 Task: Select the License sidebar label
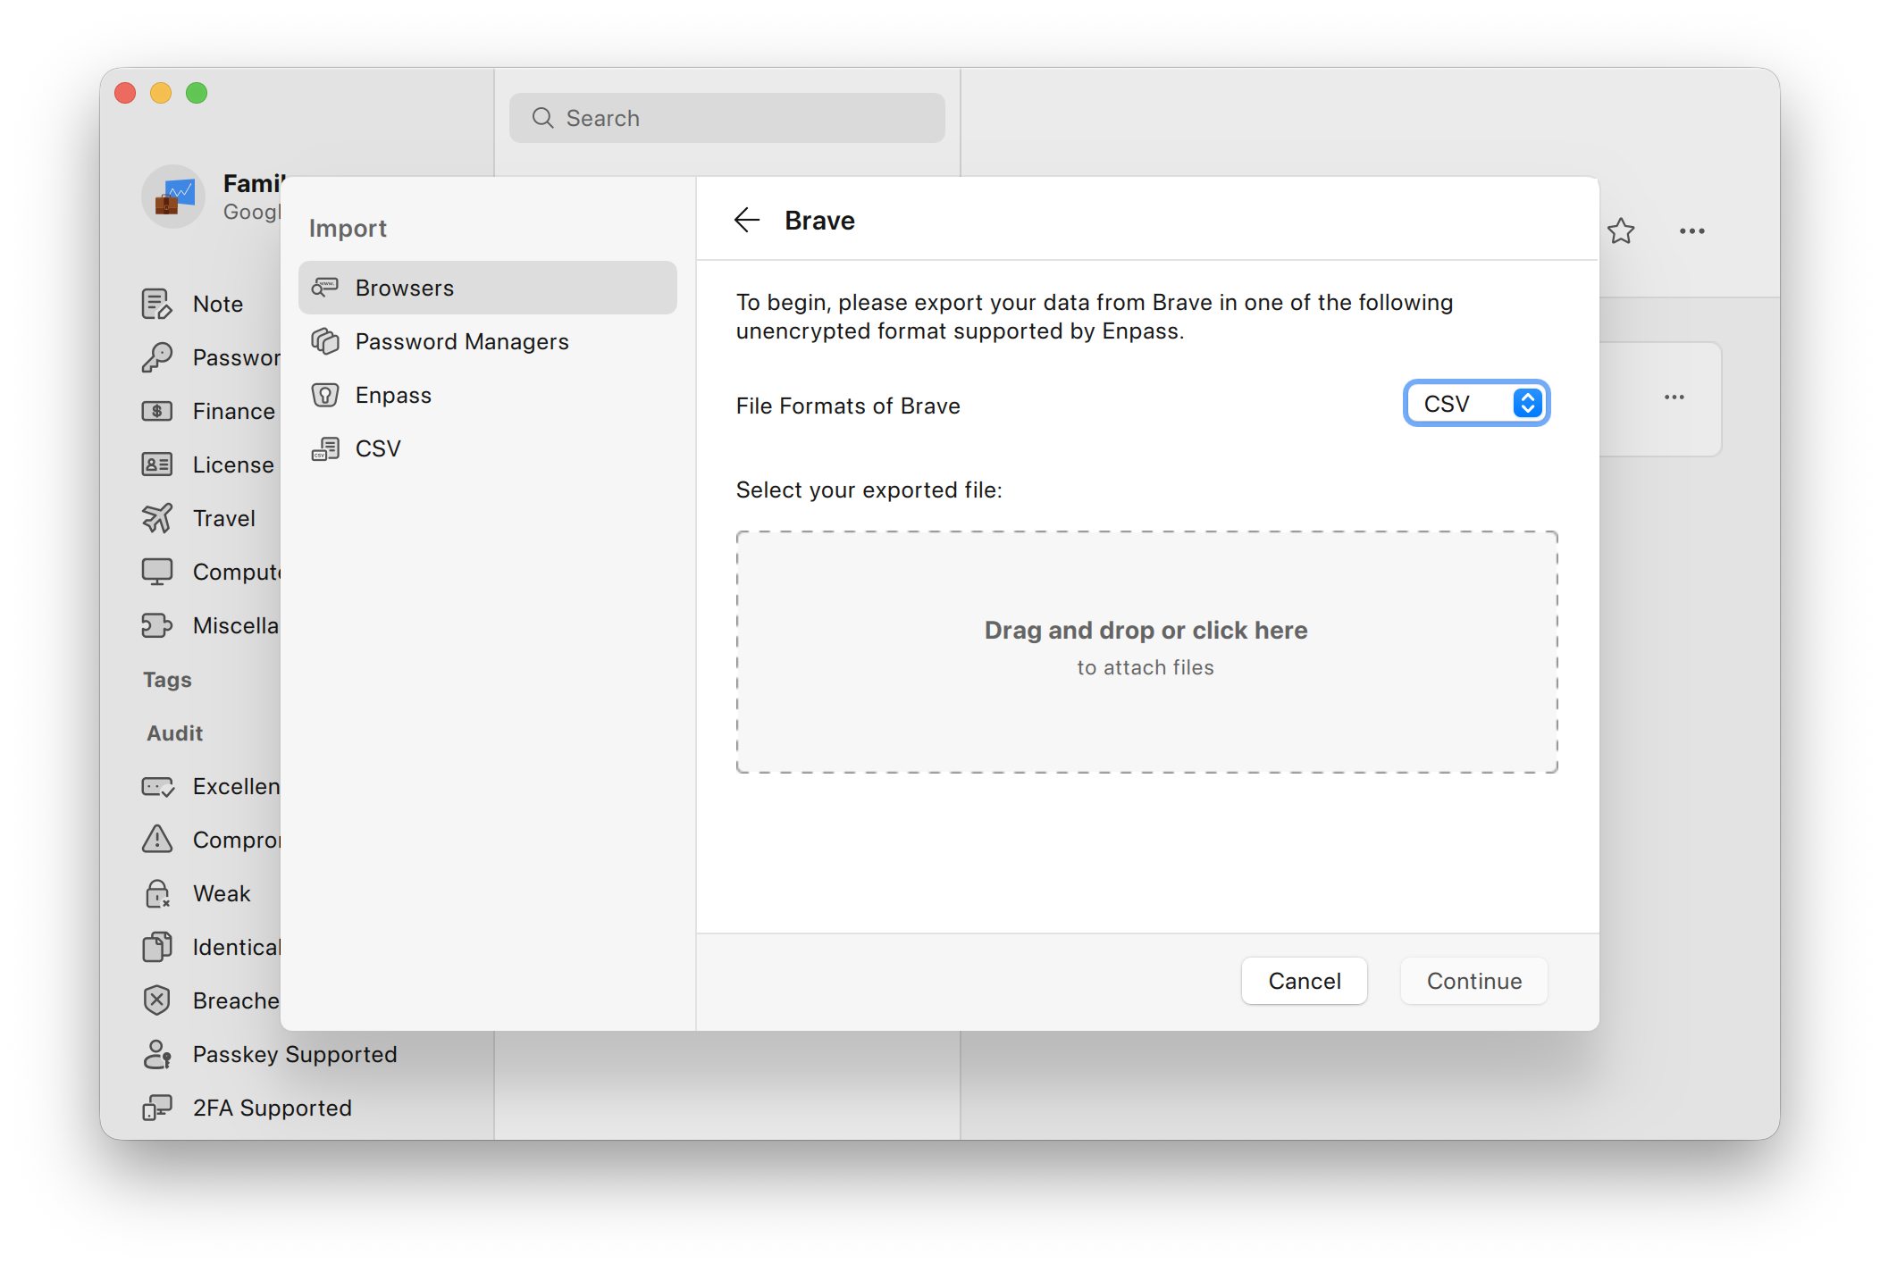[233, 464]
